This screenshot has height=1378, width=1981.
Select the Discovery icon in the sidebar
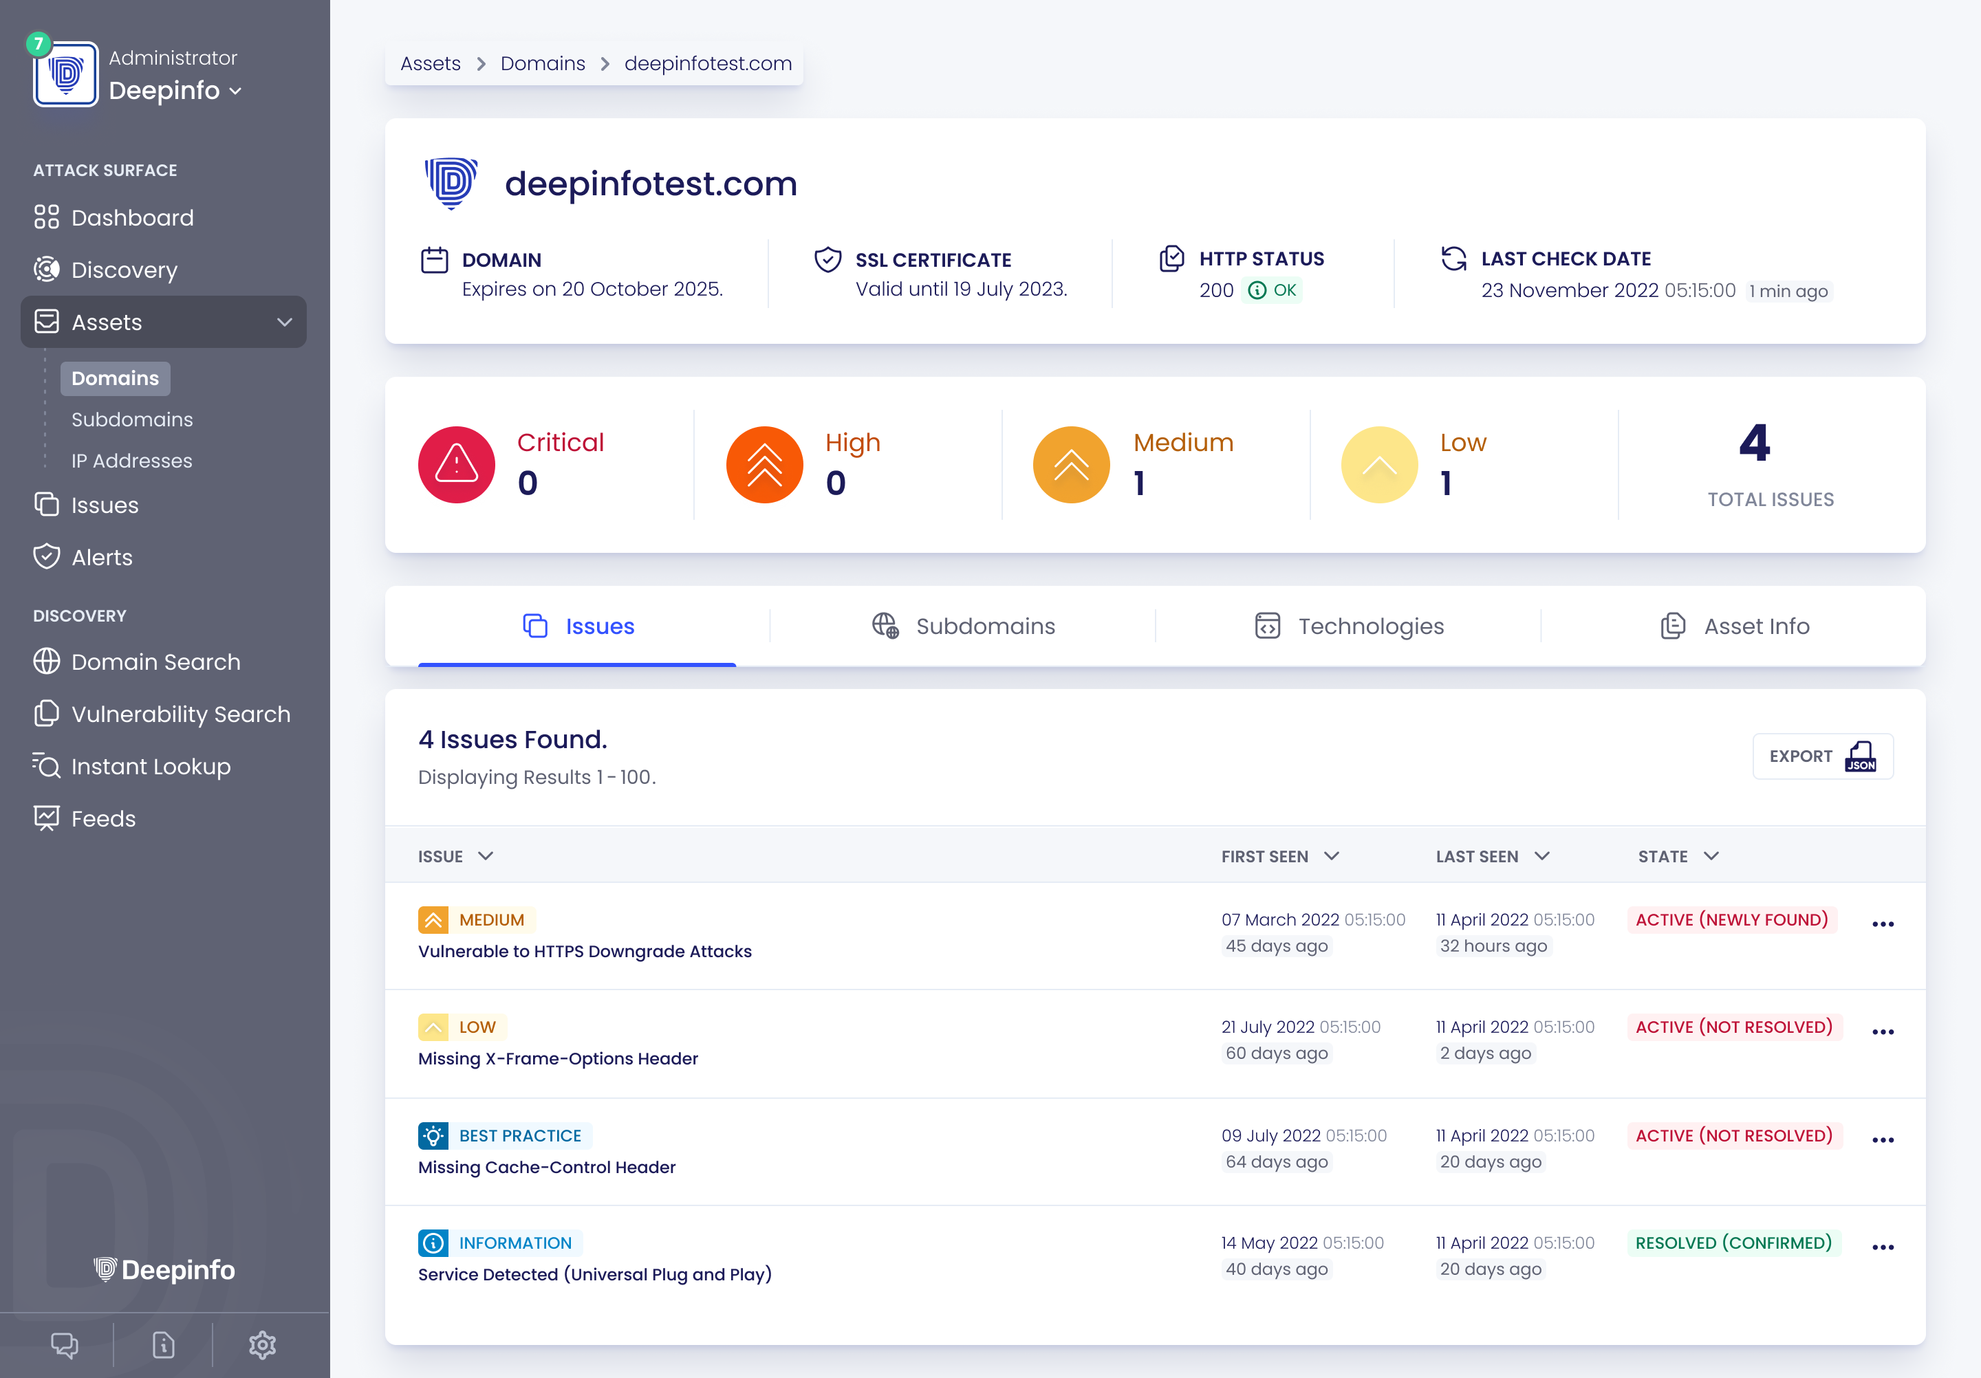coord(47,270)
